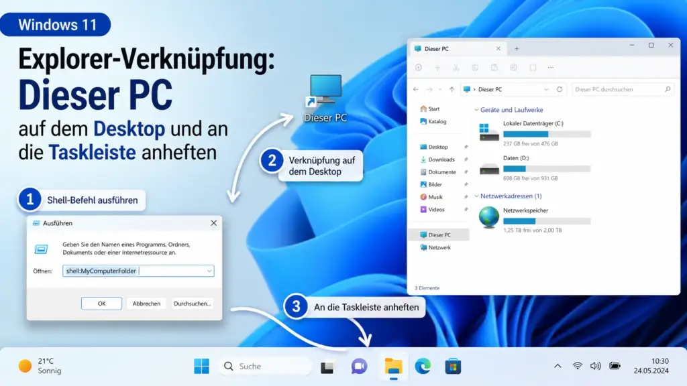Open Videos in the navigation pane
This screenshot has height=386, width=687.
[x=432, y=209]
